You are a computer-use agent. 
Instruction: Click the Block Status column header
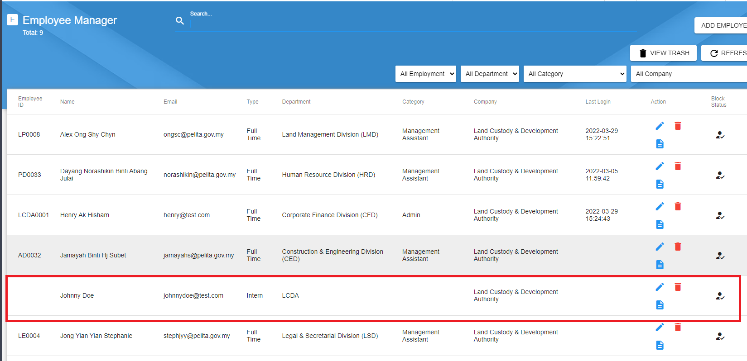[x=718, y=102]
